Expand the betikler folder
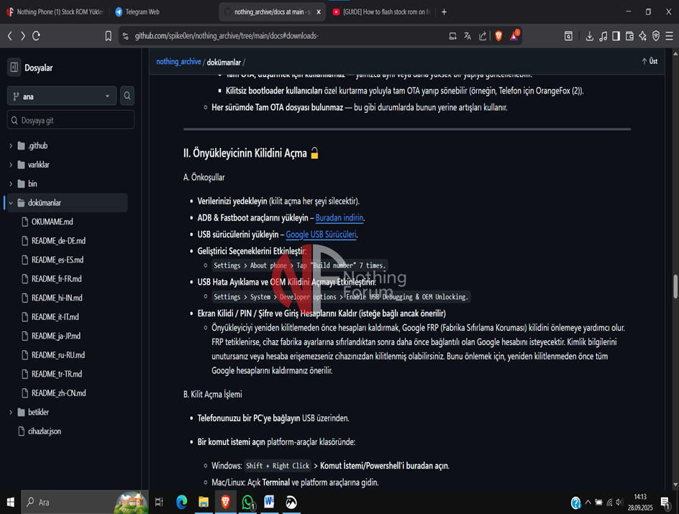This screenshot has height=514, width=679. coord(11,413)
